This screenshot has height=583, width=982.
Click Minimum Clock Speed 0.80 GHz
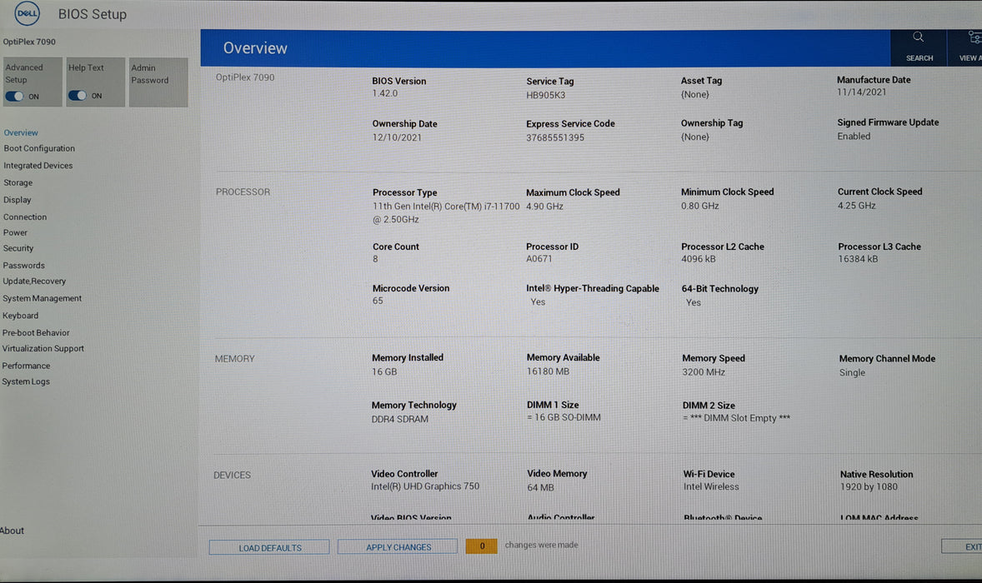click(699, 206)
